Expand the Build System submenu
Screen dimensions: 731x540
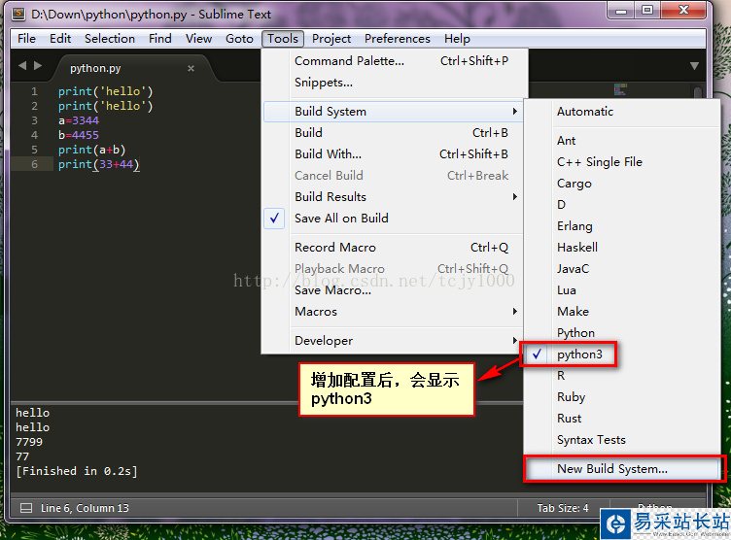pyautogui.click(x=393, y=112)
